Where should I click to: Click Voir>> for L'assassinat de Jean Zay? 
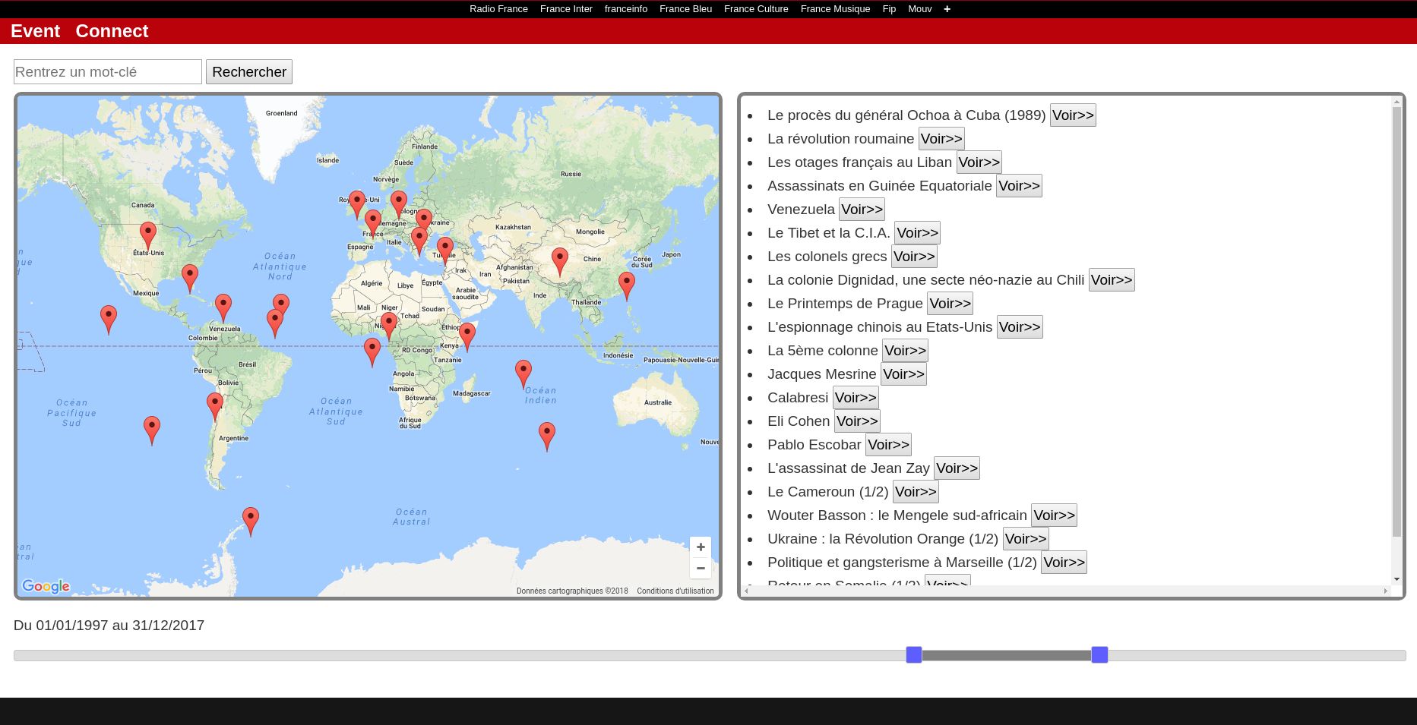(957, 468)
